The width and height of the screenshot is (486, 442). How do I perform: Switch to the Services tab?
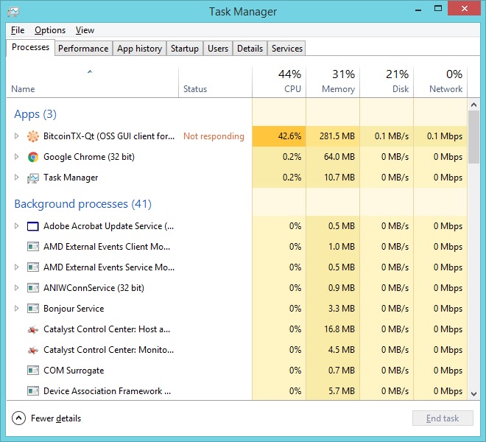[286, 49]
